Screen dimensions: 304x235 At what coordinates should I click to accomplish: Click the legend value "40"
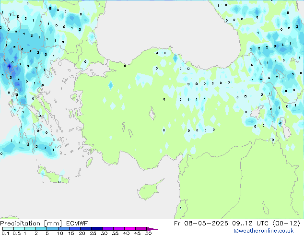click(126, 233)
